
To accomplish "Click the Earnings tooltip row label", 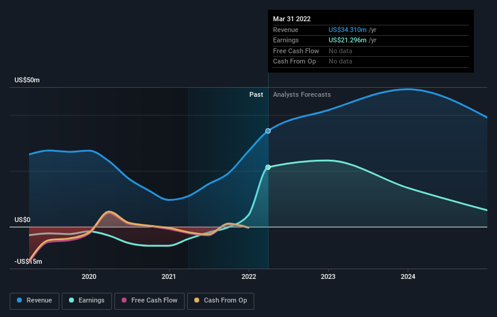I will [x=286, y=40].
